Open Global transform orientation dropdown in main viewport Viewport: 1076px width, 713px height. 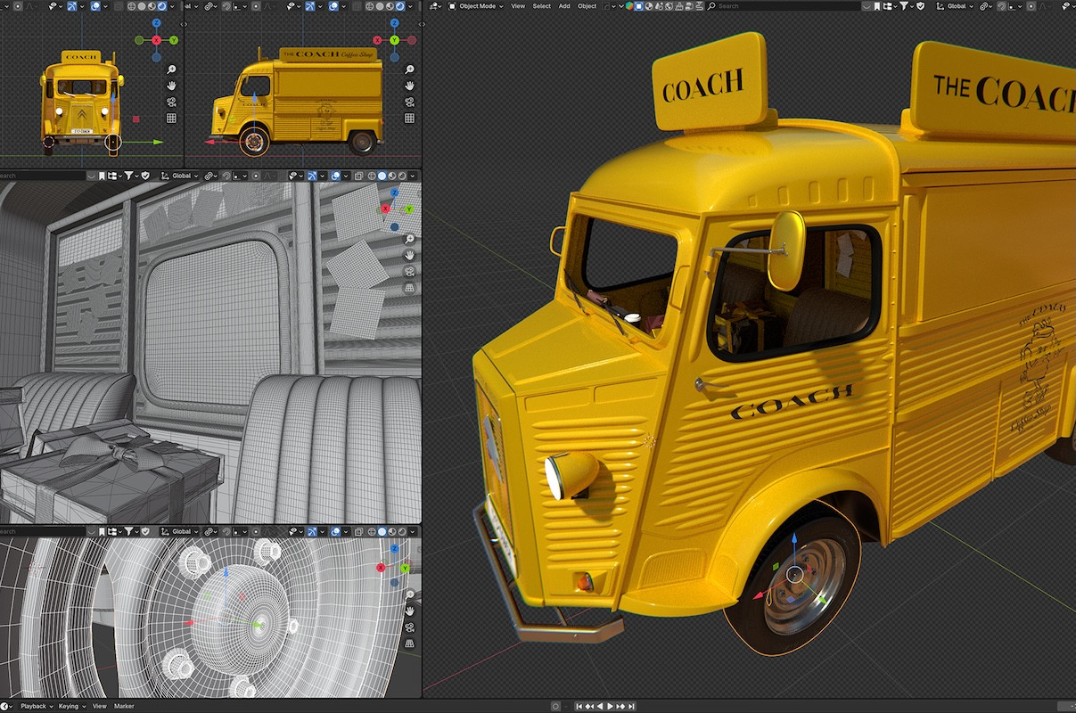(957, 6)
